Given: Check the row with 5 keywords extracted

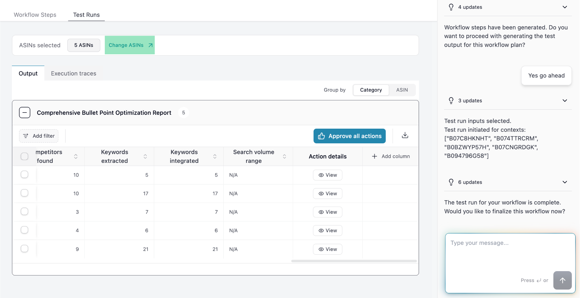Looking at the screenshot, I should 25,174.
